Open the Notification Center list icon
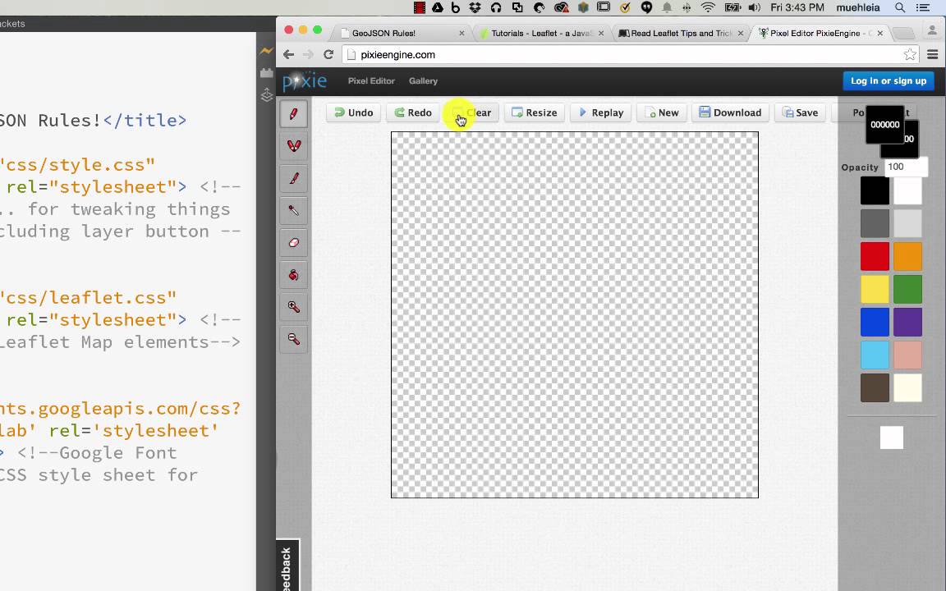This screenshot has height=591, width=946. point(923,8)
